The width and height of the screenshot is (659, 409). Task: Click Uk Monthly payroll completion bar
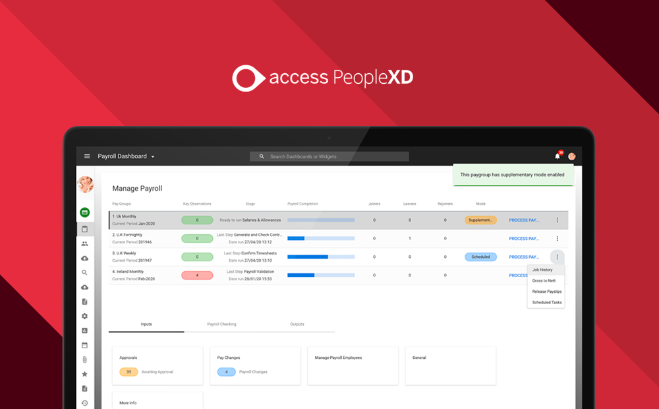coord(321,220)
